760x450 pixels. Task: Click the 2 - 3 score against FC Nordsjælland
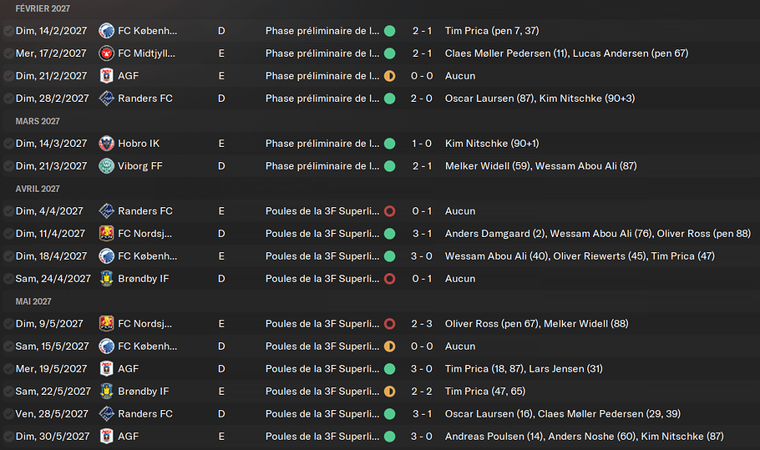[422, 324]
